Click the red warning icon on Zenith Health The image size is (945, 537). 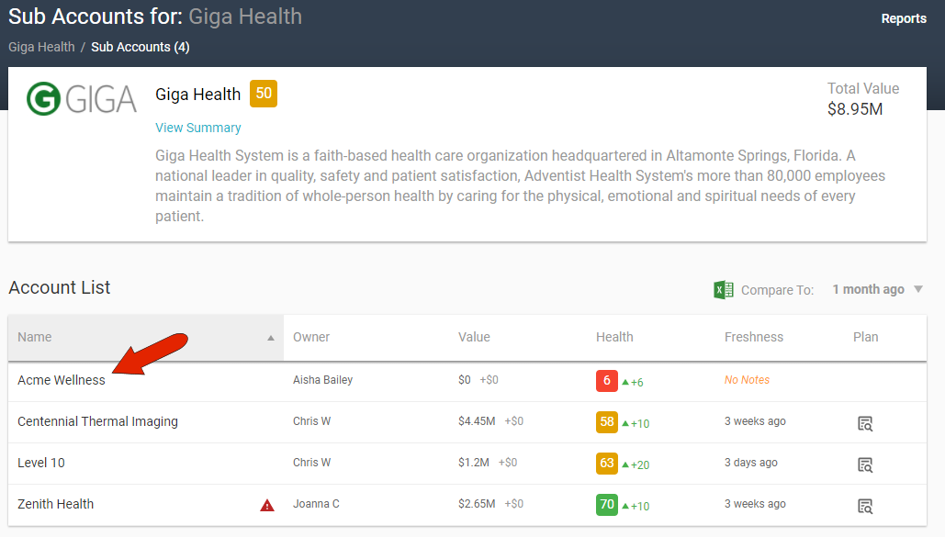(267, 505)
